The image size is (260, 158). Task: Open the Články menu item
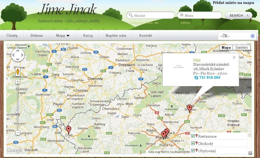pyautogui.click(x=12, y=36)
